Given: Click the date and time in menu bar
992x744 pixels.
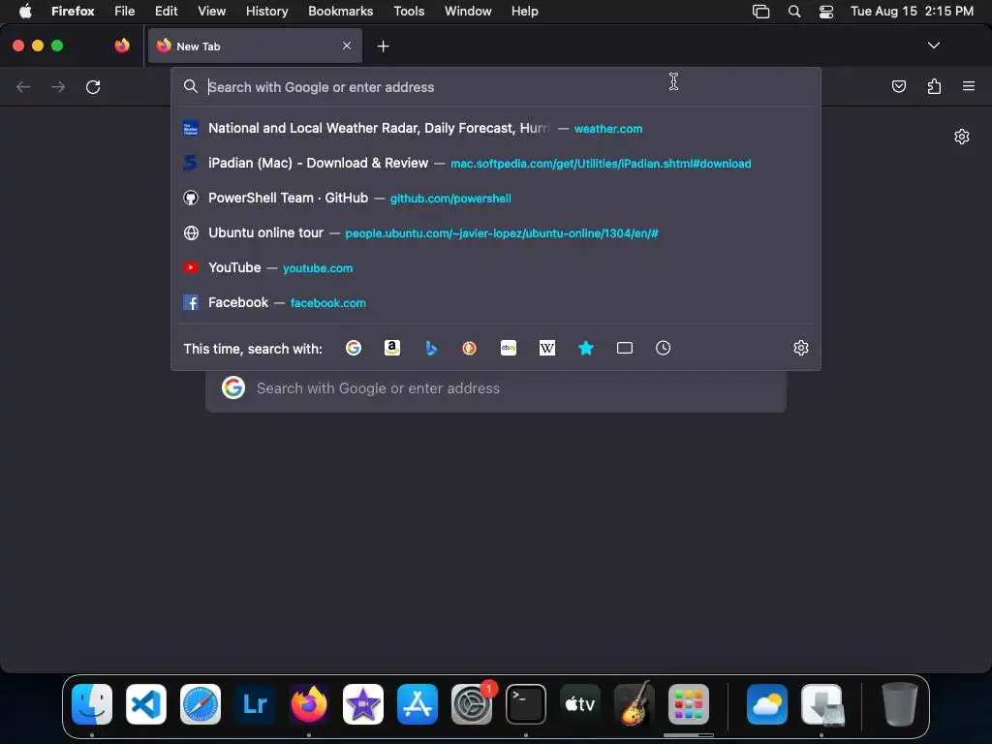Looking at the screenshot, I should pos(912,11).
